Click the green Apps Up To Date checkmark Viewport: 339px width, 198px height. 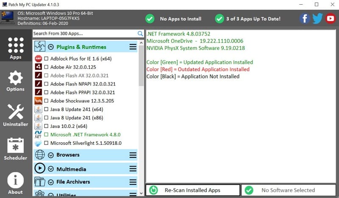click(220, 19)
